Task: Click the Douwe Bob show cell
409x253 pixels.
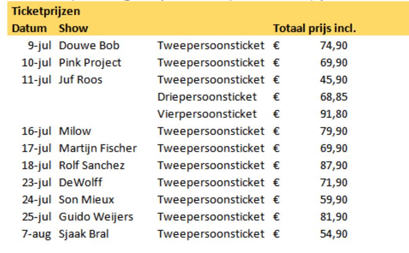Action: tap(89, 46)
